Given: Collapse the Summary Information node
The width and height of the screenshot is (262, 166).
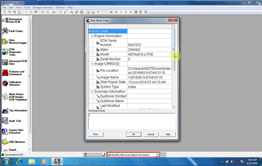Looking at the screenshot, I should tap(92, 92).
